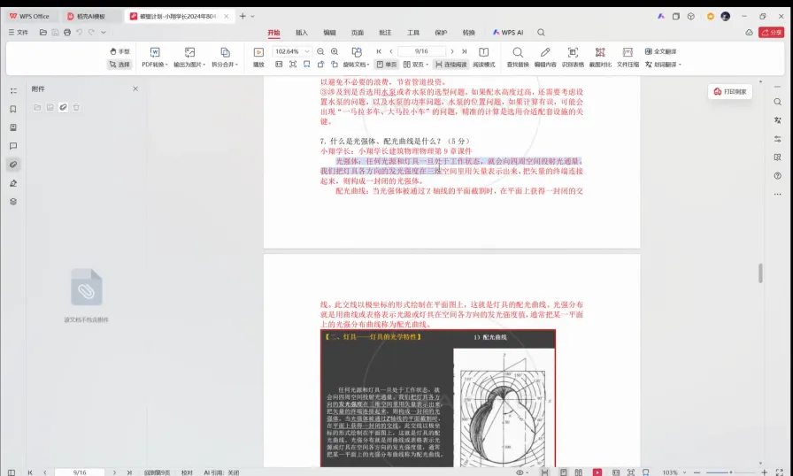
Task: Open the bookmark panel in left sidebar
Action: [x=13, y=109]
